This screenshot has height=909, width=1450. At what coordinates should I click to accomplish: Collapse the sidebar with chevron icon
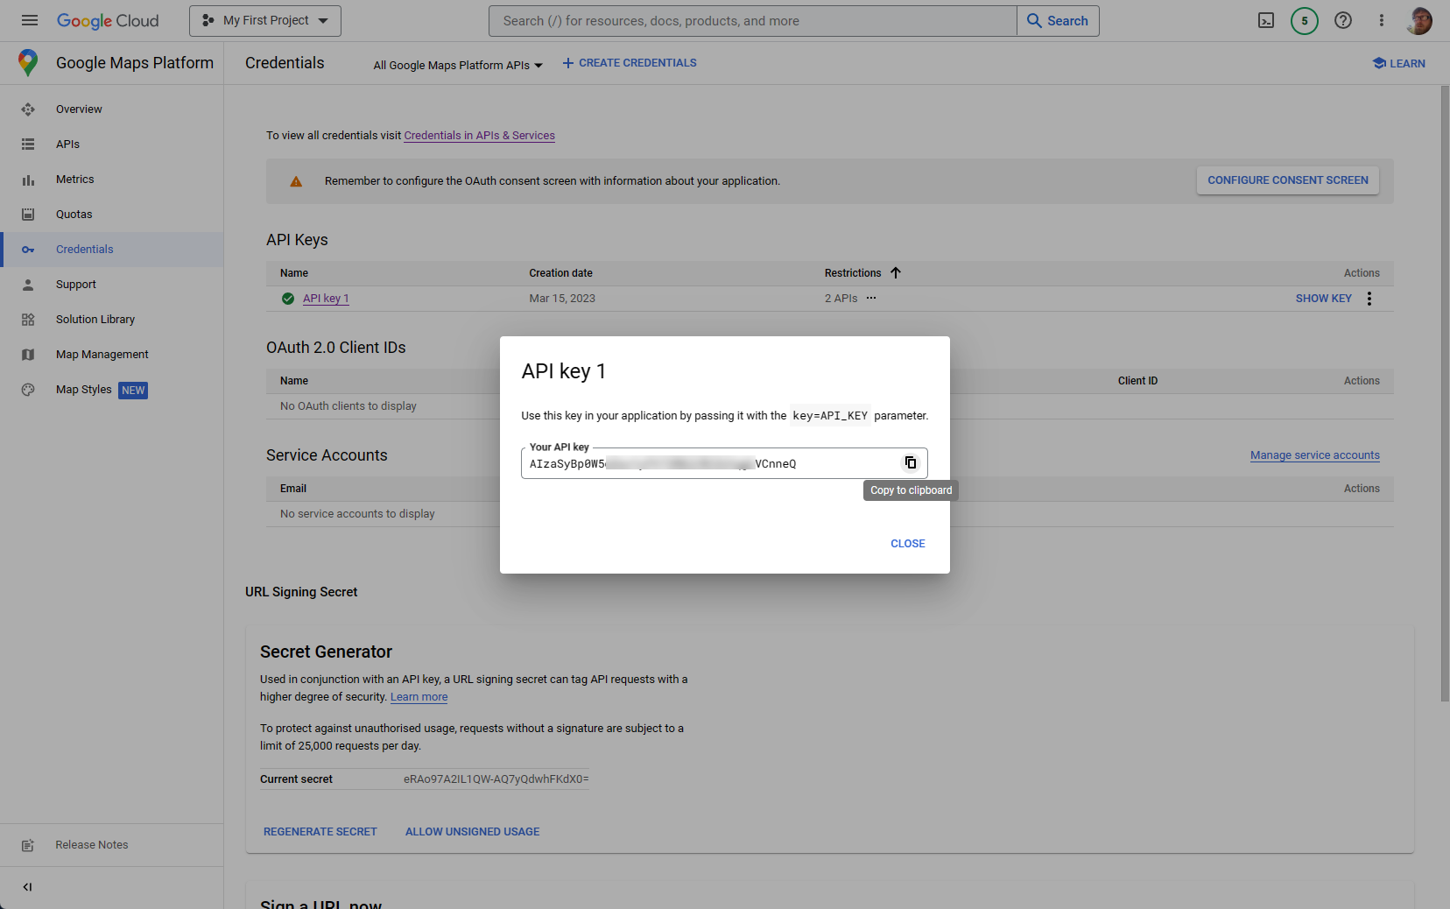pos(27,887)
